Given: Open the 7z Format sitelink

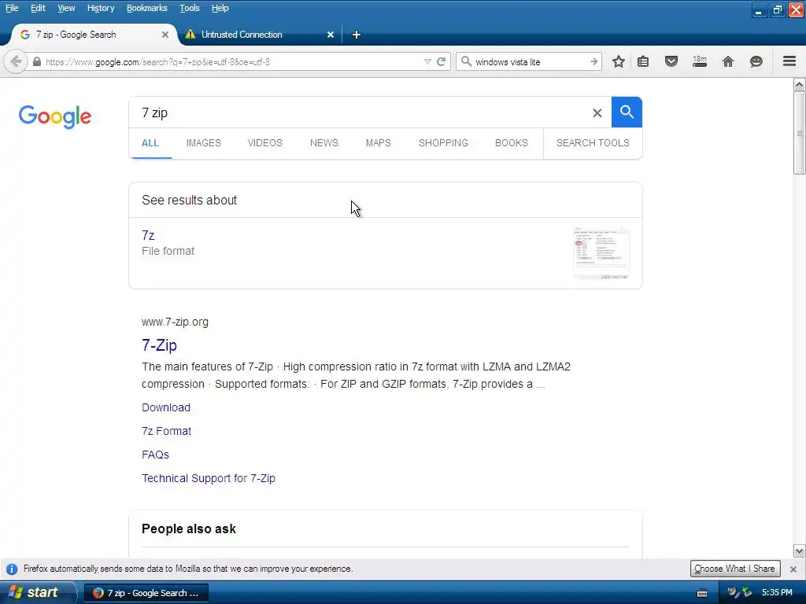Looking at the screenshot, I should (x=167, y=431).
